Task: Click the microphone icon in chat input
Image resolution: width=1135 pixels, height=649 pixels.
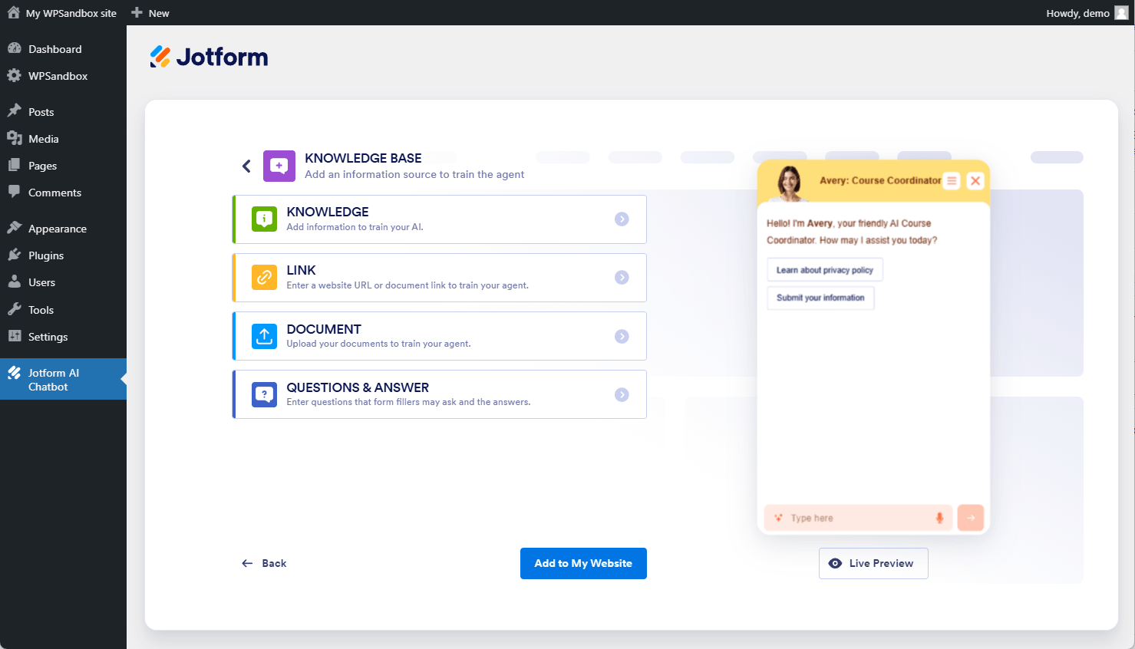Action: click(939, 518)
